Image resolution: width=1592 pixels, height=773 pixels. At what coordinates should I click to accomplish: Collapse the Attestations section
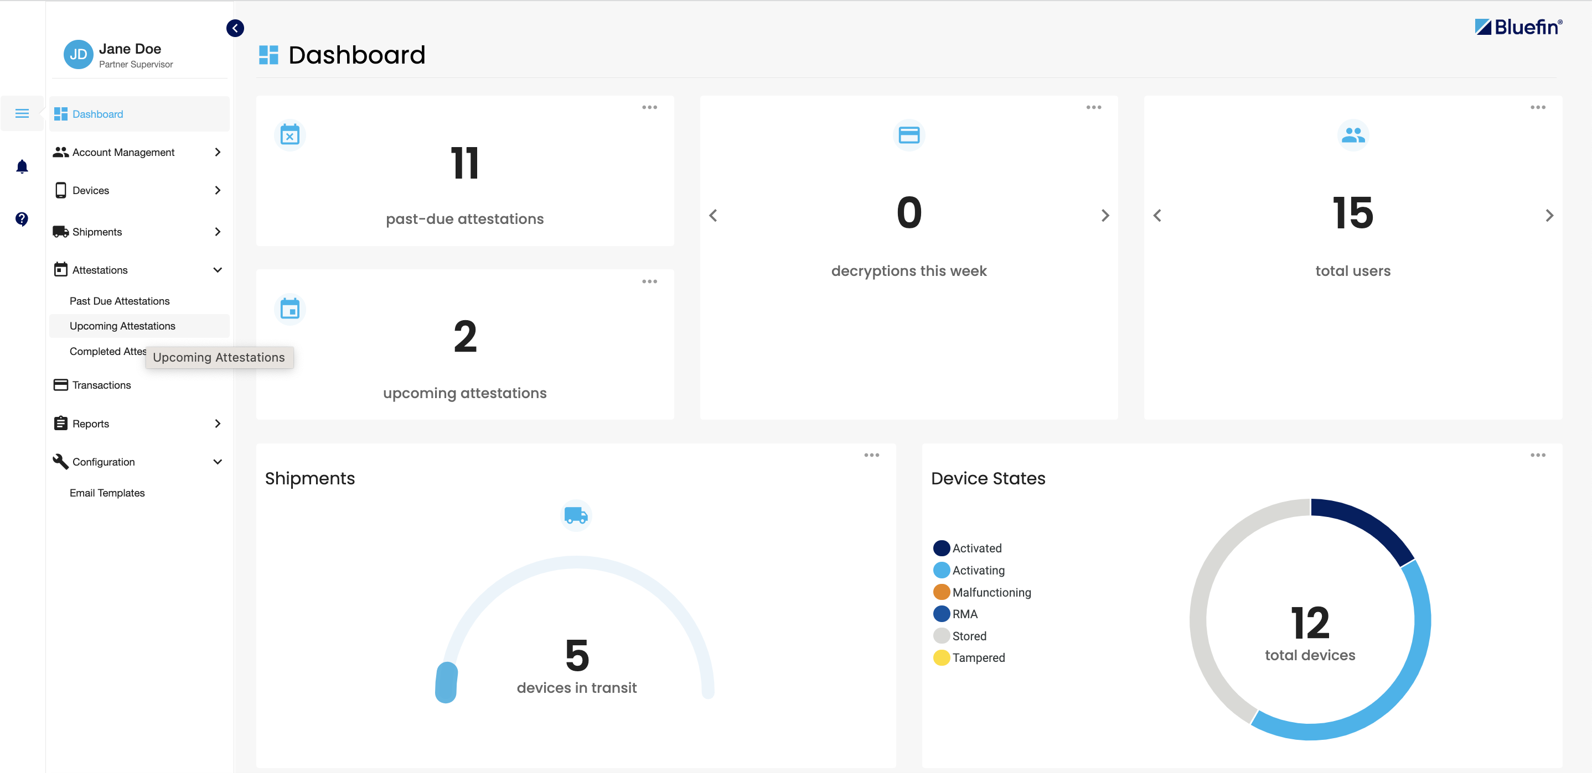point(218,270)
